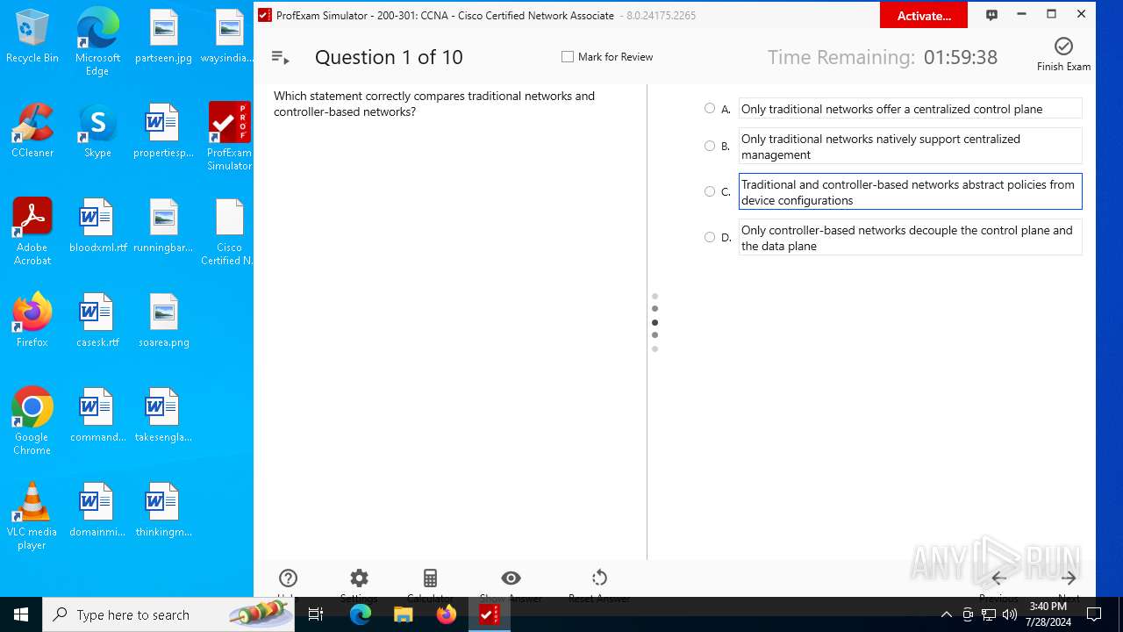Go to the Previous question arrow

coord(998,578)
